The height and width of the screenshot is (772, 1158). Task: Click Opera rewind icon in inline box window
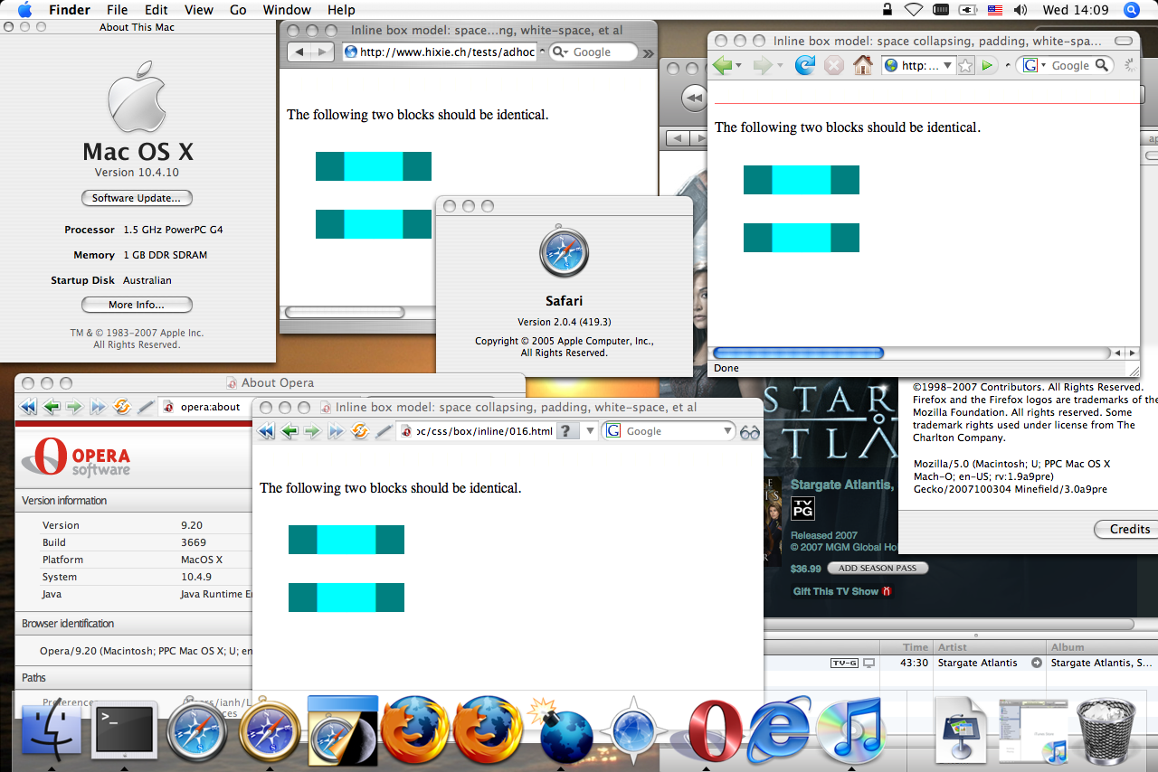click(x=266, y=431)
